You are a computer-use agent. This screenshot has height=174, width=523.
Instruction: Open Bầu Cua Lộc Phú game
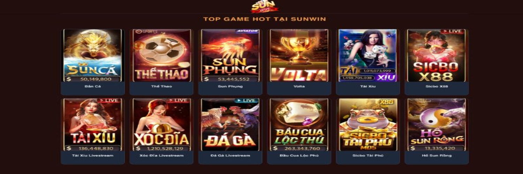click(x=299, y=125)
